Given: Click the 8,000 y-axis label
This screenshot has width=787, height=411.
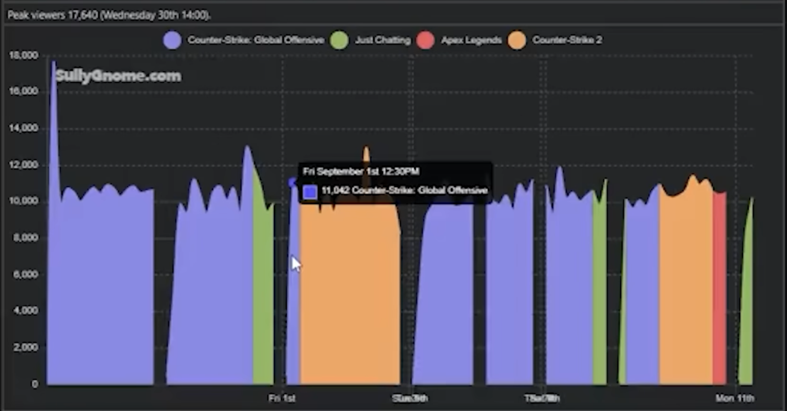Looking at the screenshot, I should click(x=26, y=237).
